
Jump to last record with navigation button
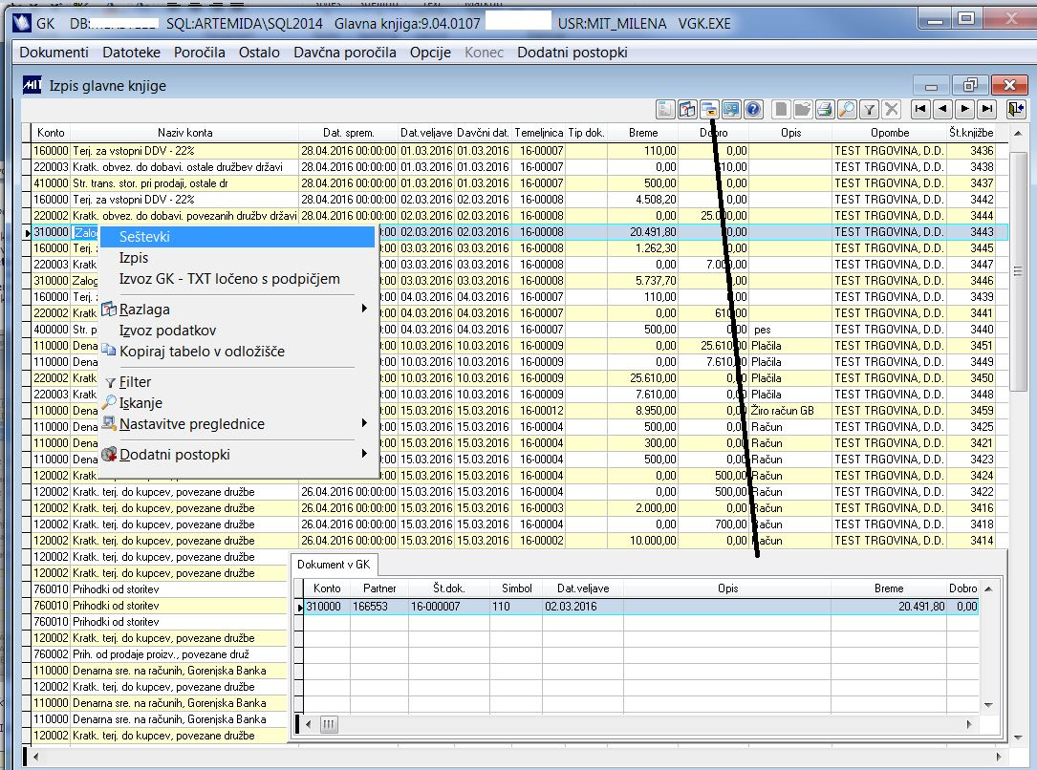pyautogui.click(x=987, y=109)
